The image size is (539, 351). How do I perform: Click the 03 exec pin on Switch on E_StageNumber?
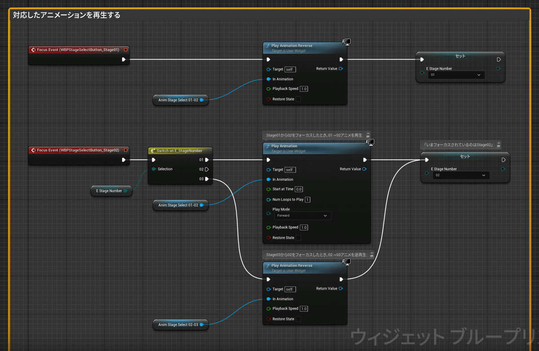[x=207, y=179]
